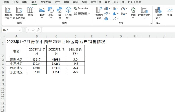Insert a statistic histogram chart
This screenshot has height=112, width=175.
pyautogui.click(x=115, y=14)
